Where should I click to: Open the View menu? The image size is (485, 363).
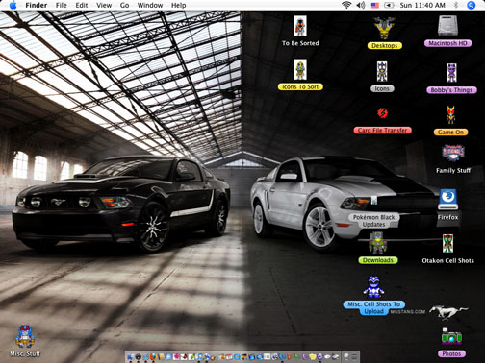[104, 5]
